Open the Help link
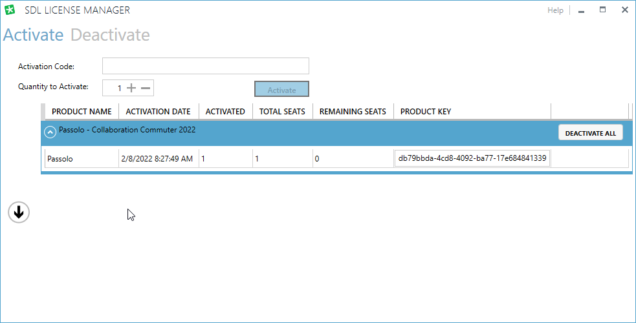 point(555,10)
